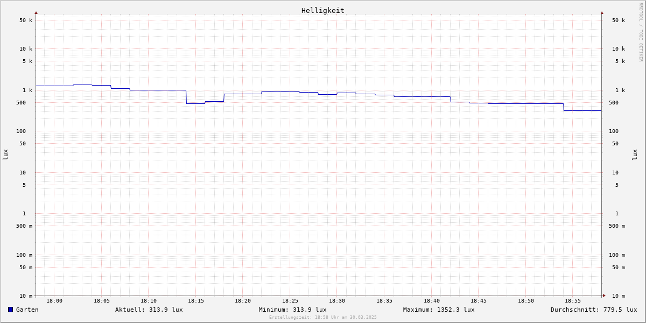The image size is (646, 323).
Task: Click the left axis 50 k label
Action: tap(26, 20)
